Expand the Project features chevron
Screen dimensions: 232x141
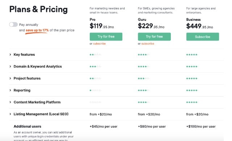pyautogui.click(x=10, y=78)
